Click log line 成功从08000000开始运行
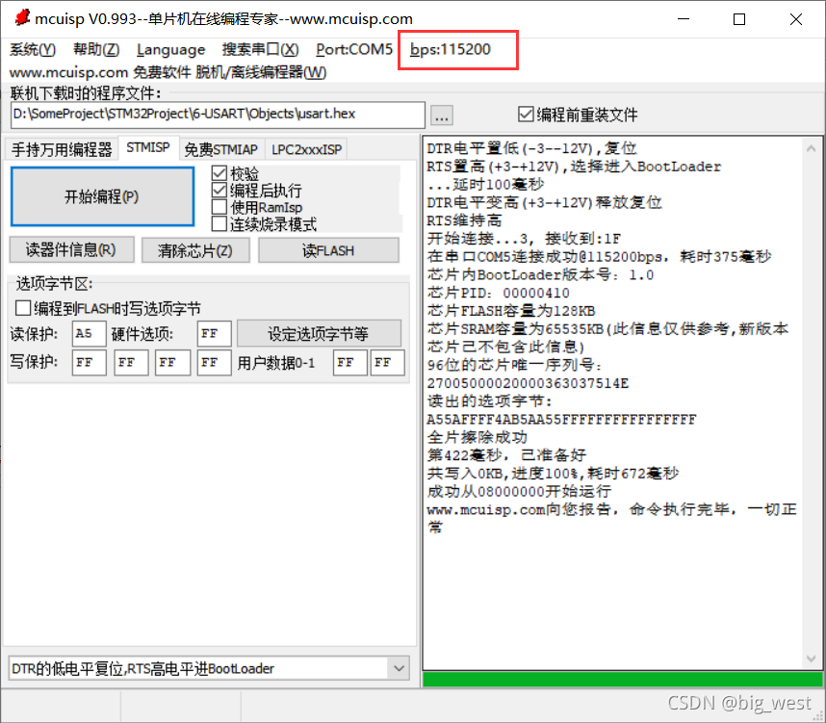The height and width of the screenshot is (723, 826). pos(519,492)
